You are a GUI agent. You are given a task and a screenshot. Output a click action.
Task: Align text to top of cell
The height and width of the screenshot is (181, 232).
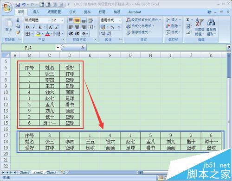tap(71, 20)
